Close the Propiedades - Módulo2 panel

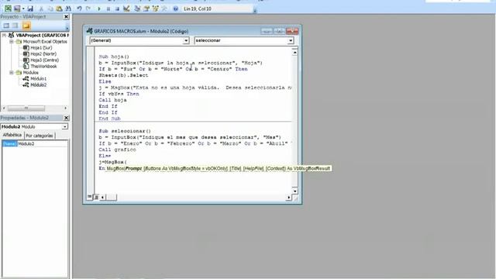click(x=66, y=118)
